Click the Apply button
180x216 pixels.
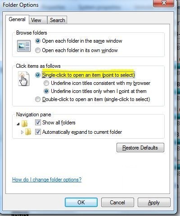154,203
